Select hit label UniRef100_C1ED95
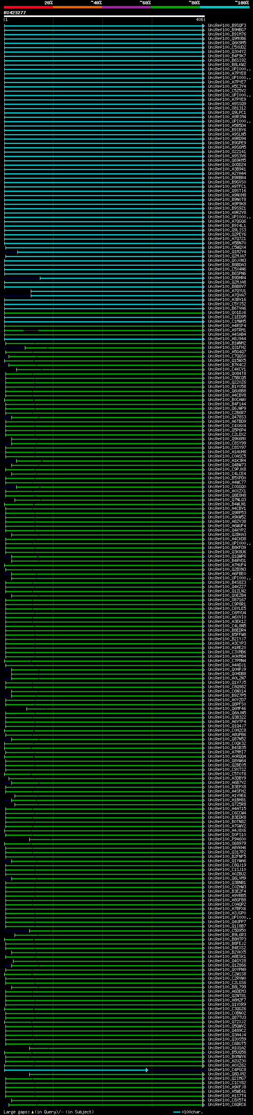The width and height of the screenshot is (253, 1115). click(227, 317)
